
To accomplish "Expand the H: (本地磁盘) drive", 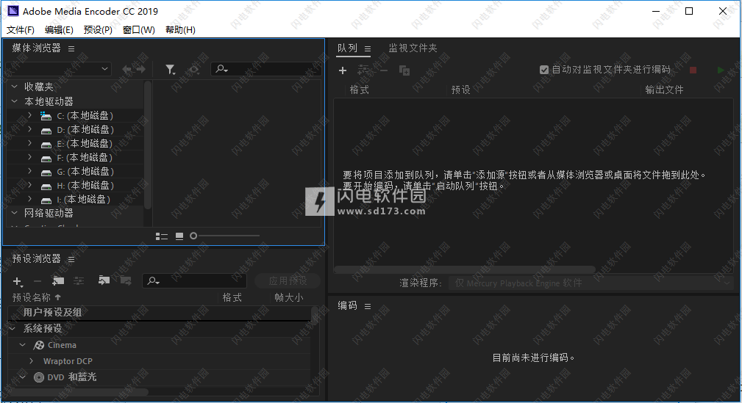I will (x=30, y=185).
